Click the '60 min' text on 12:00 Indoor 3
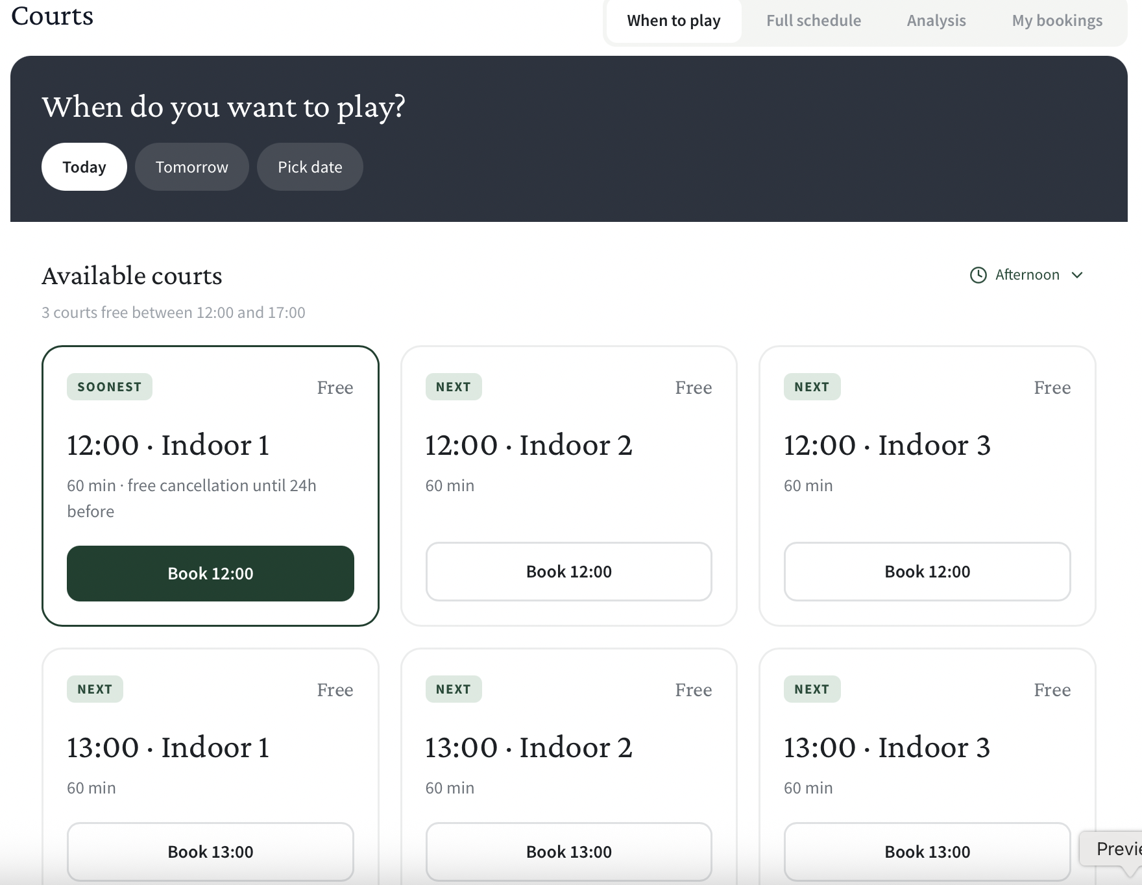Screen dimensions: 1142x885 coord(808,485)
